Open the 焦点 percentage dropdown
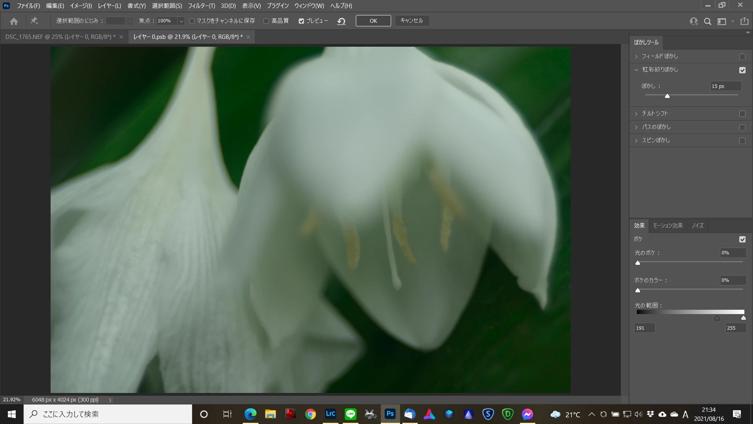The height and width of the screenshot is (424, 753). tap(181, 21)
